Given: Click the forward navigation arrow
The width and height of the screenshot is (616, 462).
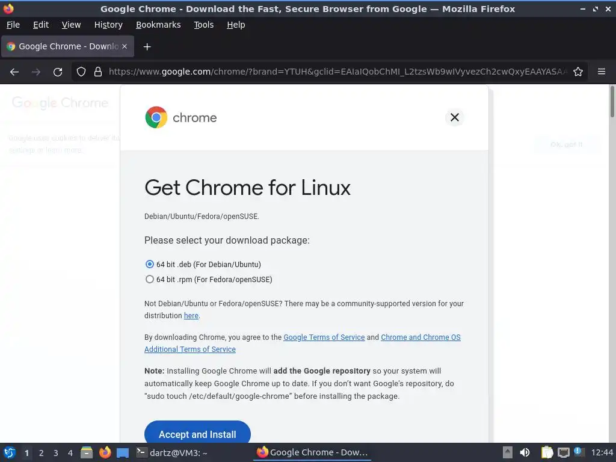Looking at the screenshot, I should coord(35,72).
